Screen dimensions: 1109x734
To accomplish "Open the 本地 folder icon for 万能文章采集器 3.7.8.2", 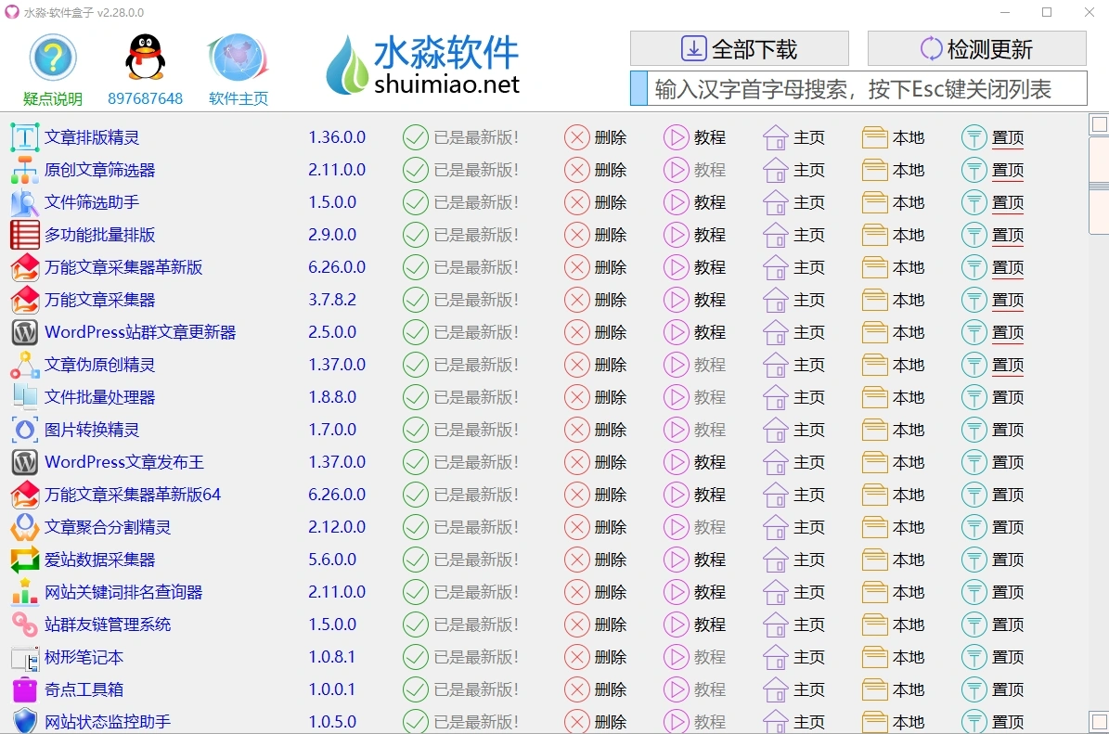I will pyautogui.click(x=875, y=300).
